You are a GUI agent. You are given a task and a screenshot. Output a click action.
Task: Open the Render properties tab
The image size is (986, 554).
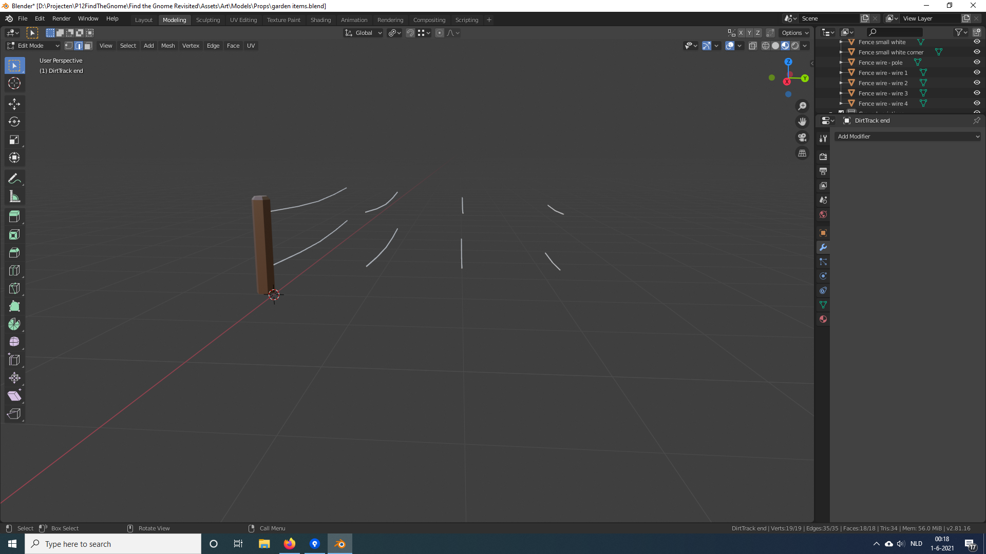pyautogui.click(x=823, y=156)
